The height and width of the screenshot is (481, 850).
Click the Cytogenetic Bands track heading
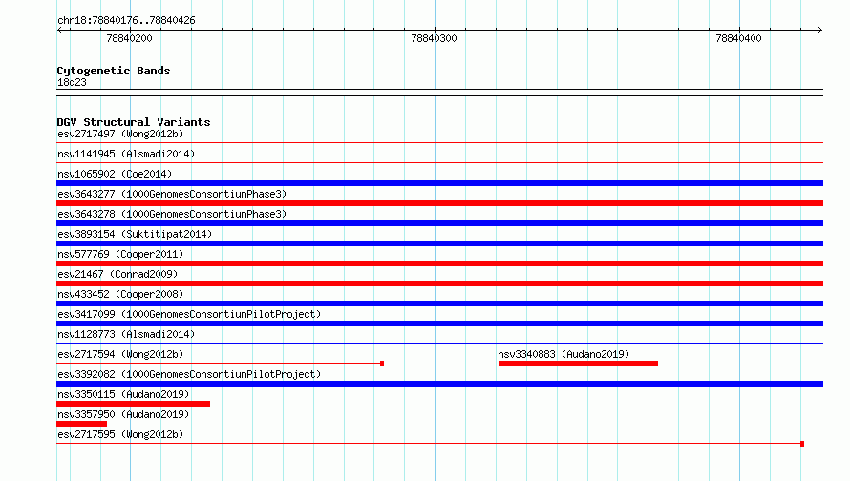[x=114, y=71]
